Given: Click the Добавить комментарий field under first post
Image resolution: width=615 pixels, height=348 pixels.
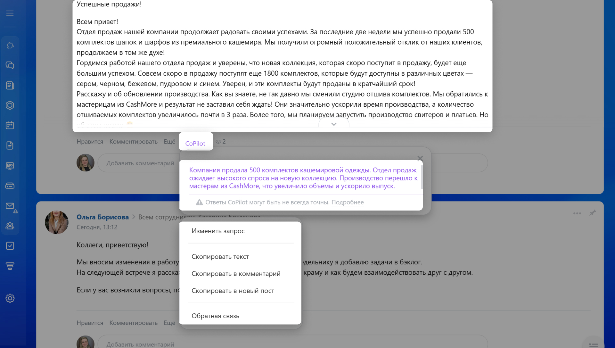Looking at the screenshot, I should click(x=140, y=163).
